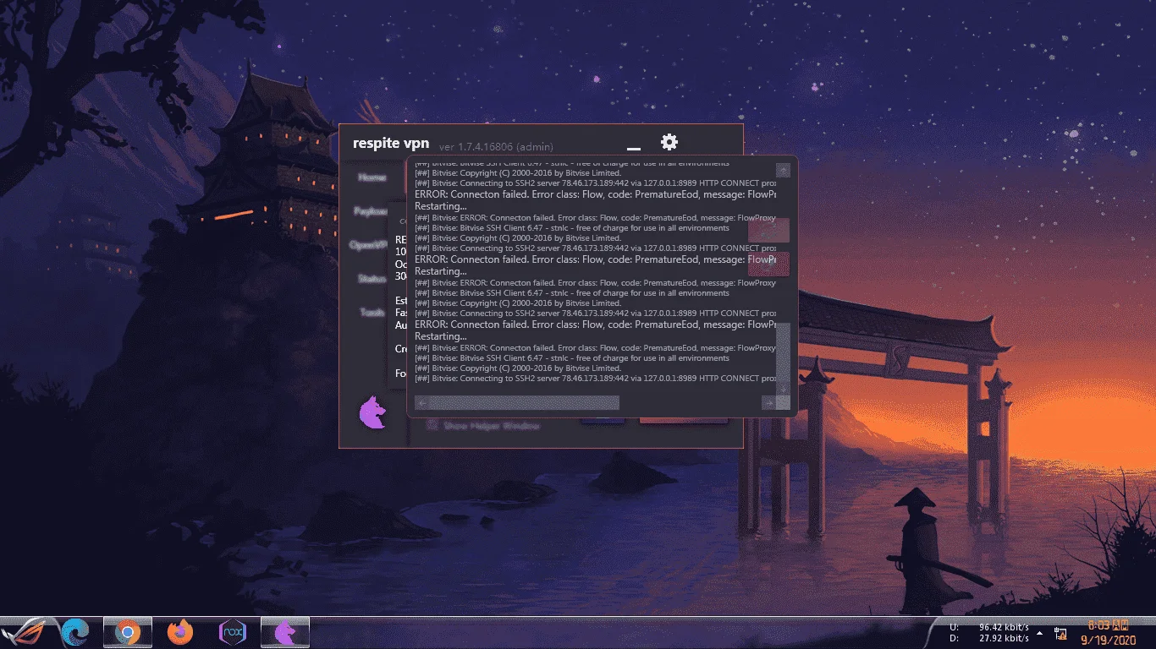Click the log's vertical scrollbar thumb
This screenshot has width=1156, height=649.
coord(783,352)
